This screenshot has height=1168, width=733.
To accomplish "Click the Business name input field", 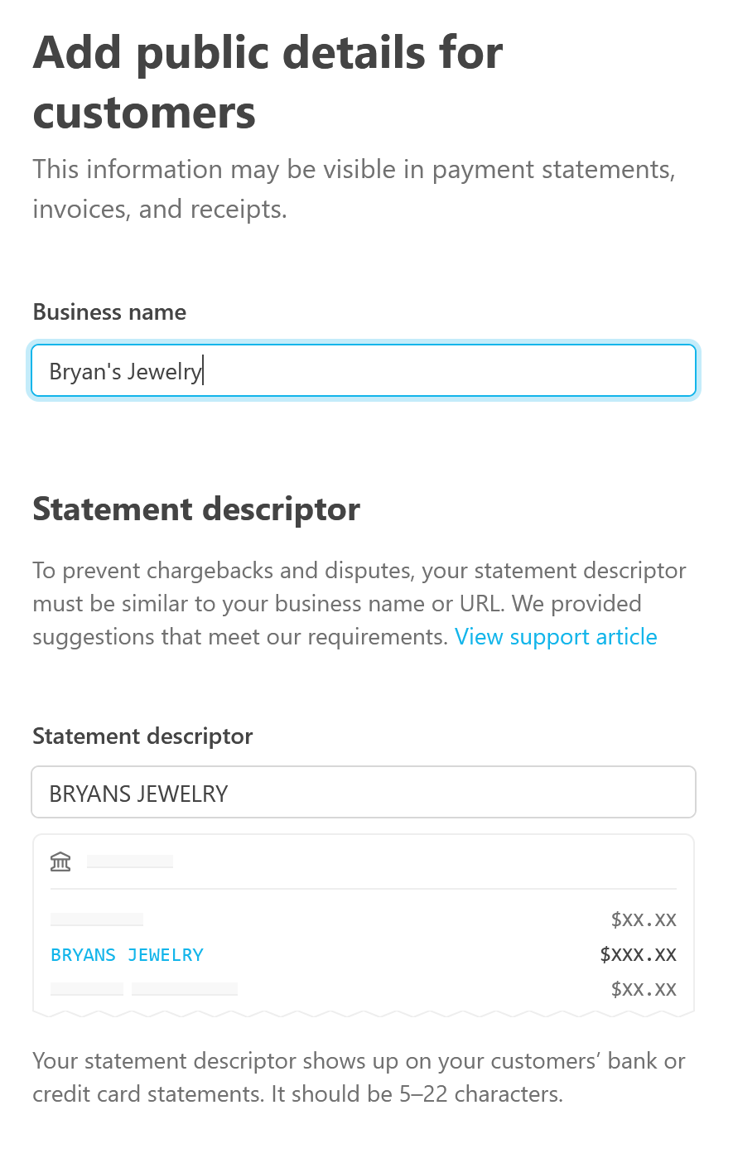I will click(x=363, y=371).
